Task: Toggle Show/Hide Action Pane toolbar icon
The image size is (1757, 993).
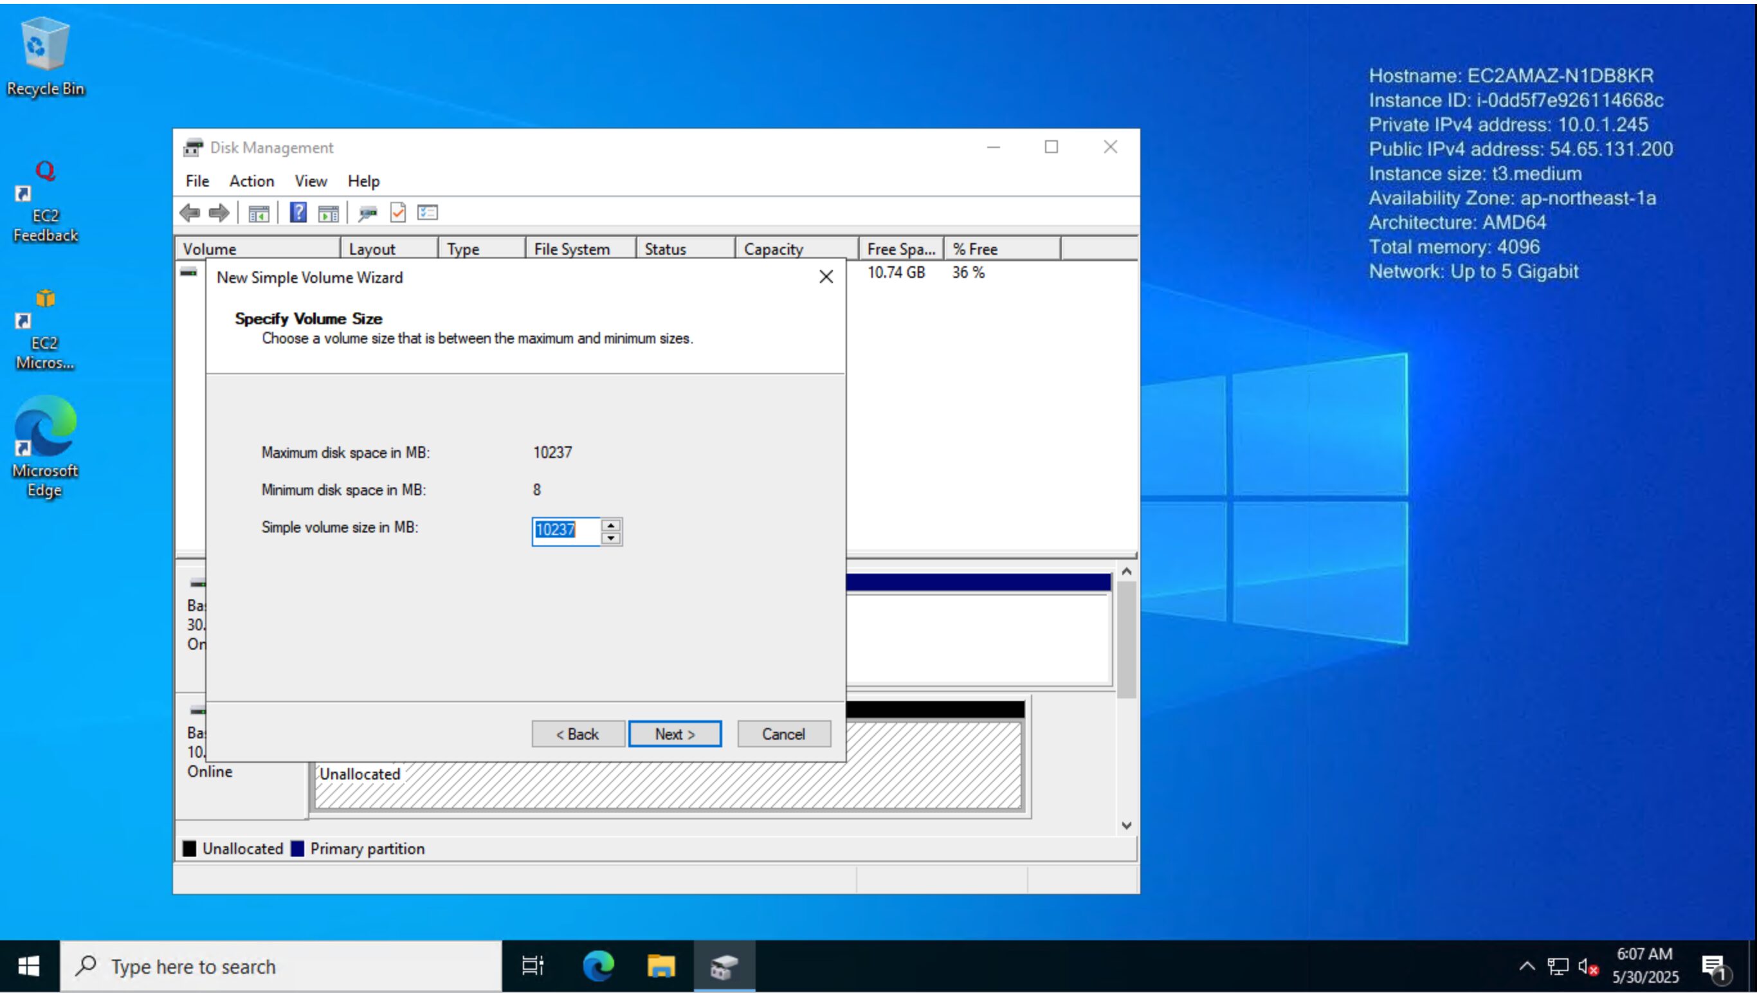Action: pyautogui.click(x=328, y=214)
